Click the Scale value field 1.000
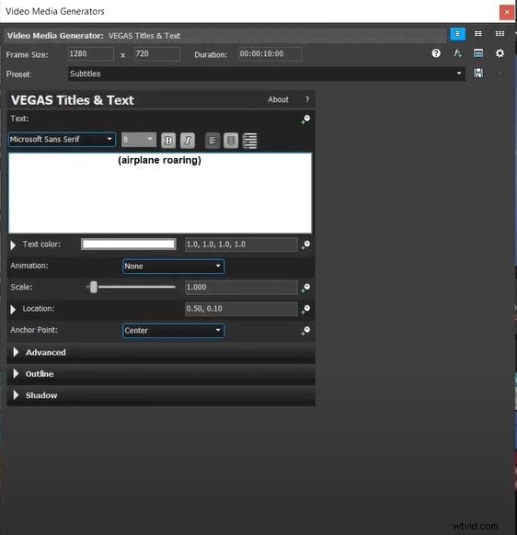Viewport: 517px width, 535px height. click(241, 288)
